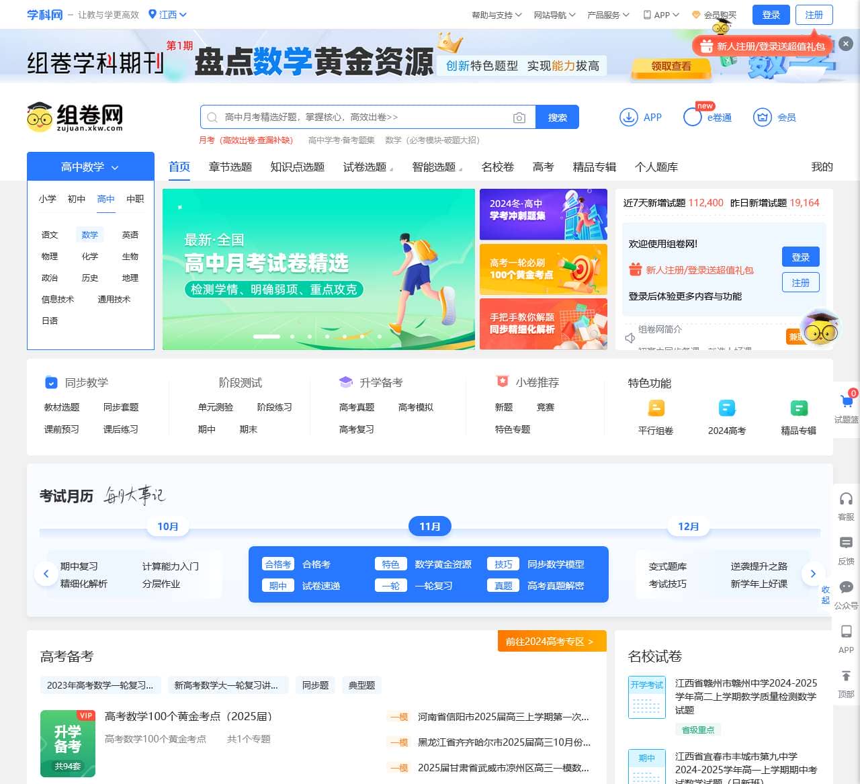The width and height of the screenshot is (860, 784).
Task: Open the 高考 navigation tab
Action: [x=544, y=167]
